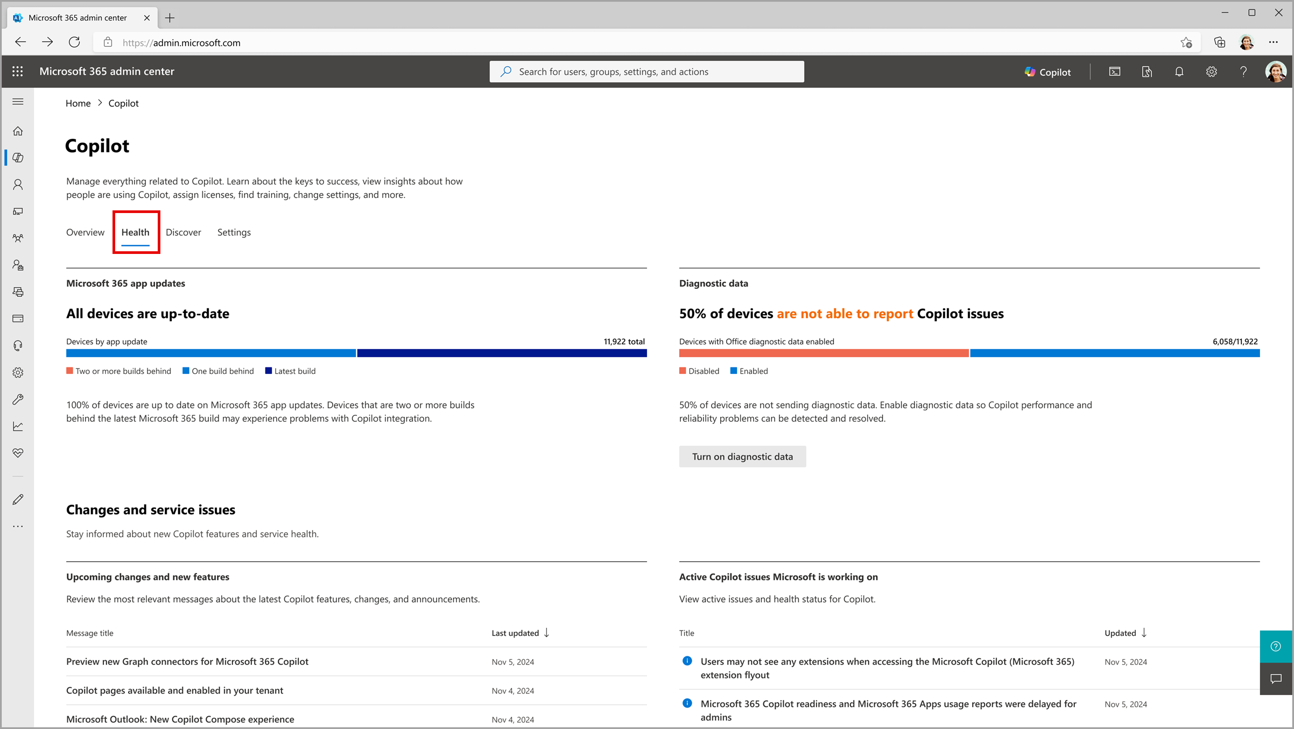This screenshot has width=1294, height=729.
Task: Click the Help question mark icon in the top bar
Action: point(1242,72)
